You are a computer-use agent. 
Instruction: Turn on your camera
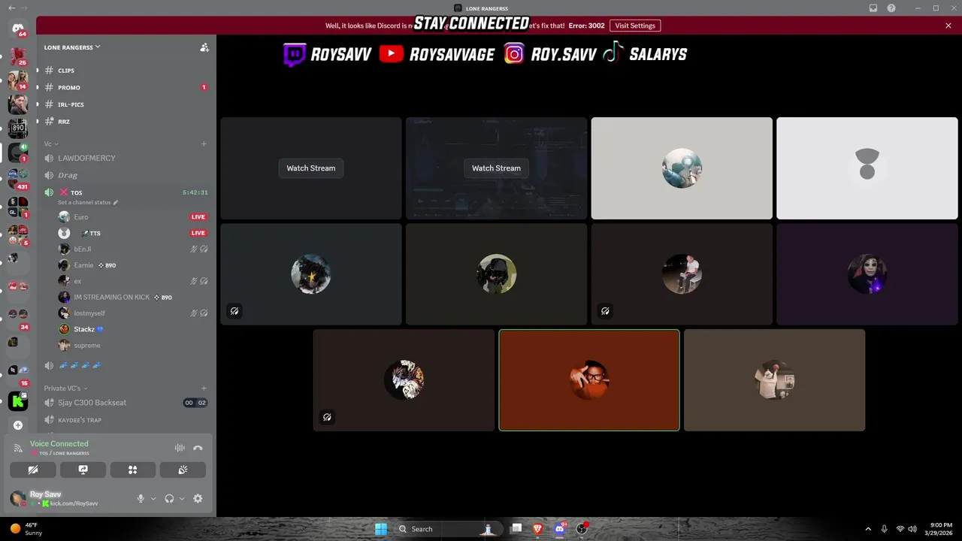tap(33, 470)
